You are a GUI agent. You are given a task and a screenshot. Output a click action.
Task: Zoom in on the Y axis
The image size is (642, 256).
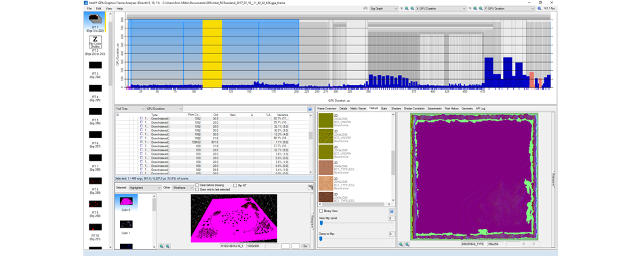tap(475, 8)
